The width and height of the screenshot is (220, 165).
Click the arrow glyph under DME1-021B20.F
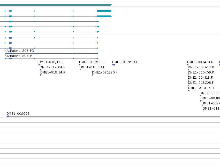[x=93, y=75]
